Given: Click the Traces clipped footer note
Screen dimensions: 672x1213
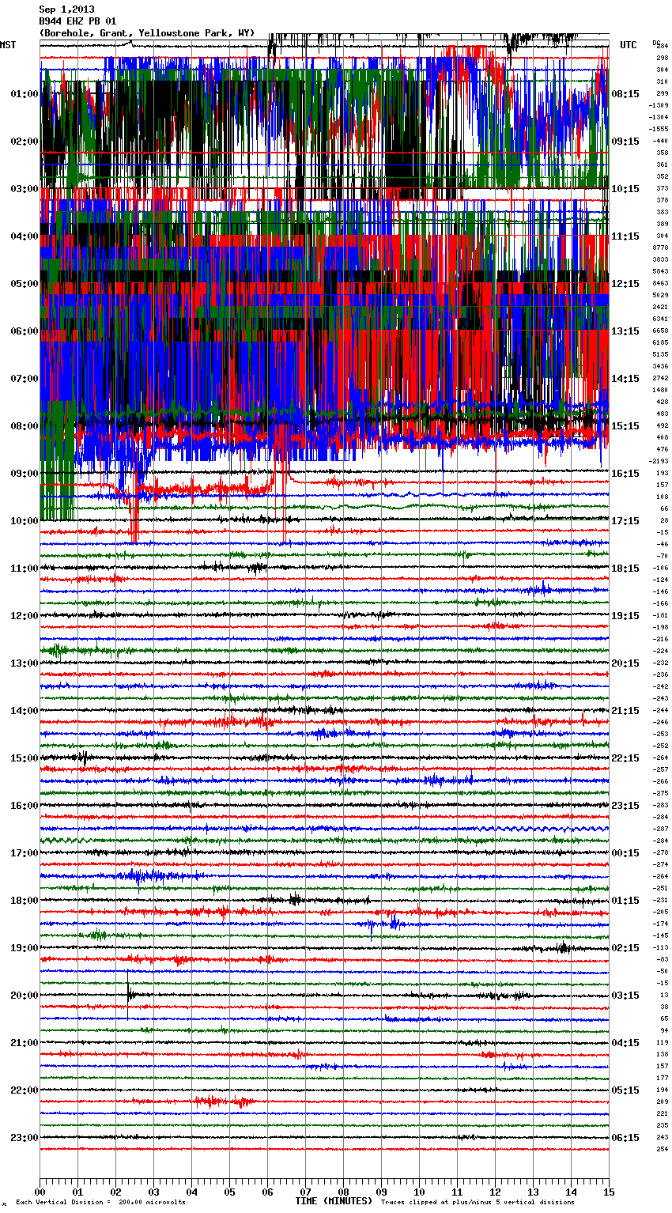Looking at the screenshot, I should [478, 1203].
